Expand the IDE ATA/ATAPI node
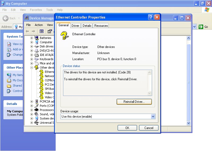212x151 pixels. [32, 55]
